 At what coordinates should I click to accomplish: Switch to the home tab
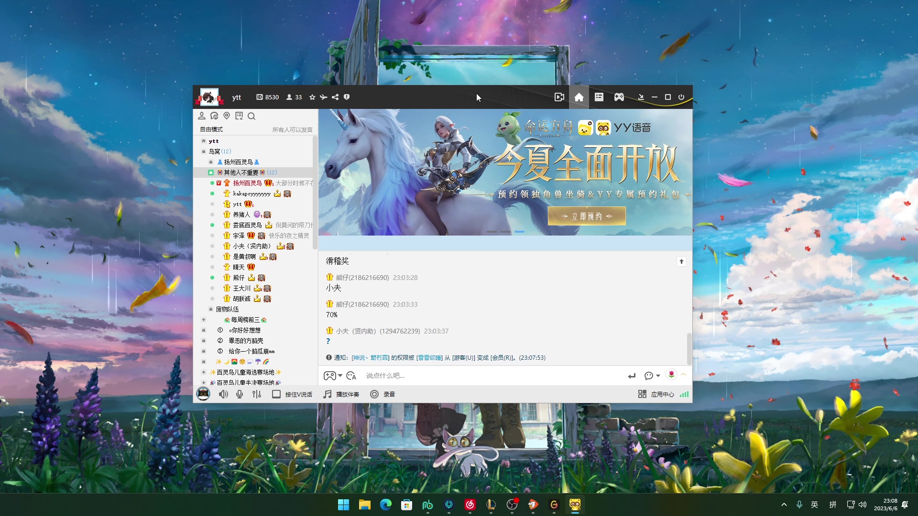tap(579, 97)
